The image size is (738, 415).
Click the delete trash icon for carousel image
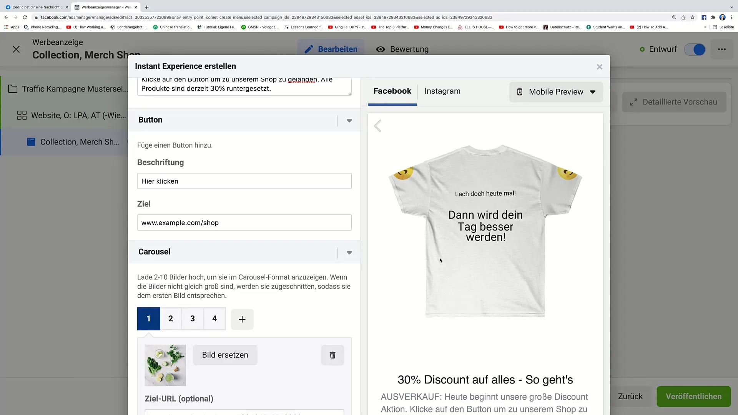333,355
